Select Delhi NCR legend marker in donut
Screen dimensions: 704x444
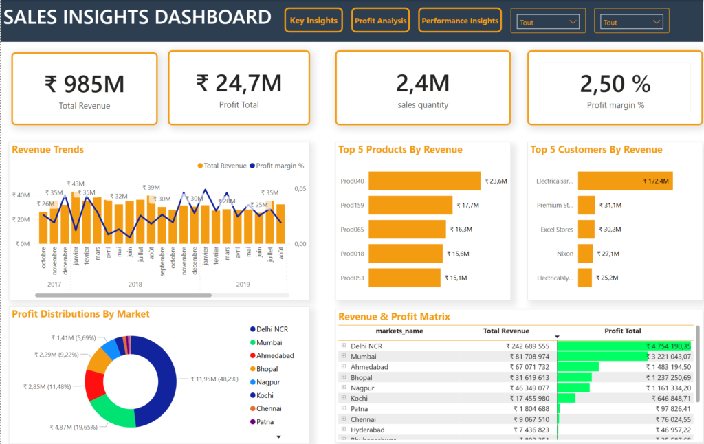252,329
